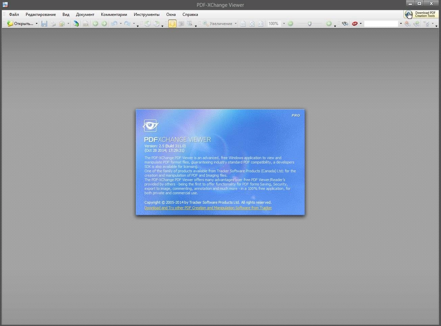This screenshot has height=326, width=441.
Task: Expand the Увеличение tool dropdown arrow
Action: [236, 24]
